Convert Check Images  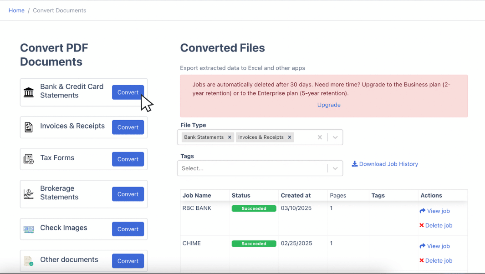point(128,229)
